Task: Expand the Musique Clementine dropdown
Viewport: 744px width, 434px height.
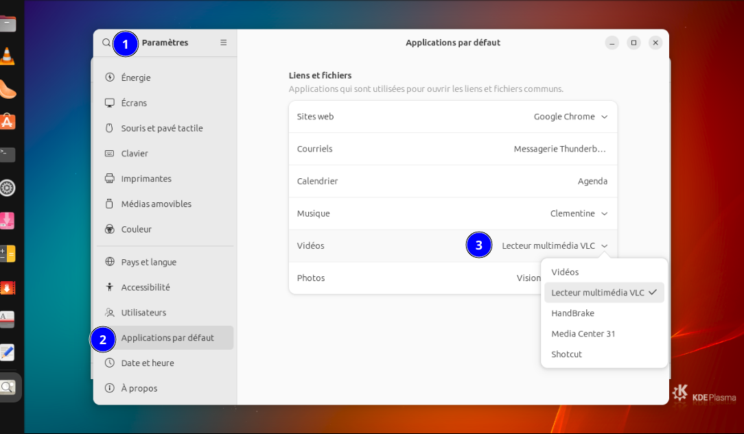Action: (x=579, y=213)
